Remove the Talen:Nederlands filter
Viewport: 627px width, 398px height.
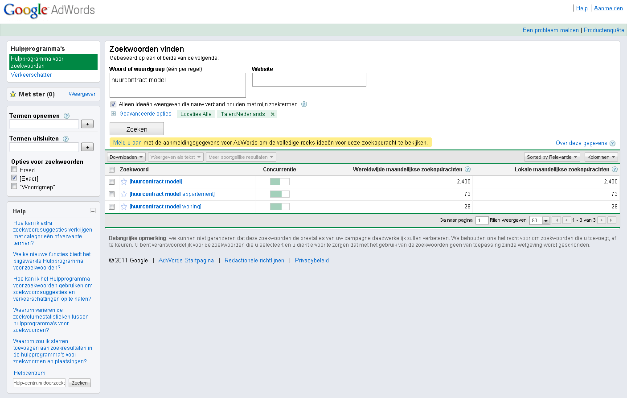273,114
